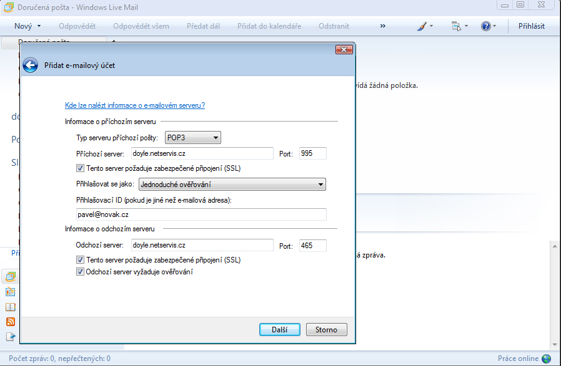Toggle Odchozí server vyžaduje ověřování checkbox
561x366 pixels.
(80, 272)
